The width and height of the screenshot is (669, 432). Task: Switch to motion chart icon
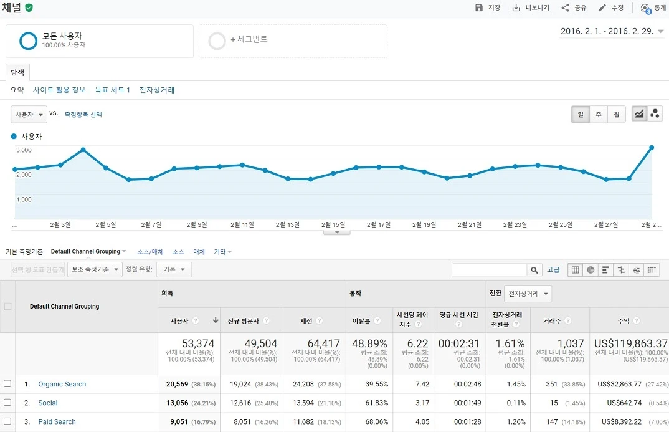(x=655, y=114)
